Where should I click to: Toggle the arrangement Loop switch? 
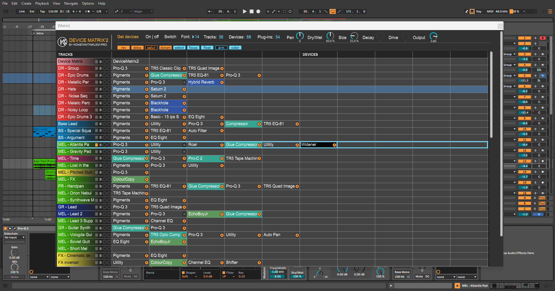[332, 12]
